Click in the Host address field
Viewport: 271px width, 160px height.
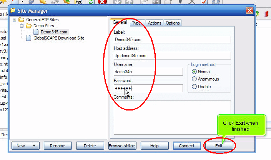coord(172,56)
